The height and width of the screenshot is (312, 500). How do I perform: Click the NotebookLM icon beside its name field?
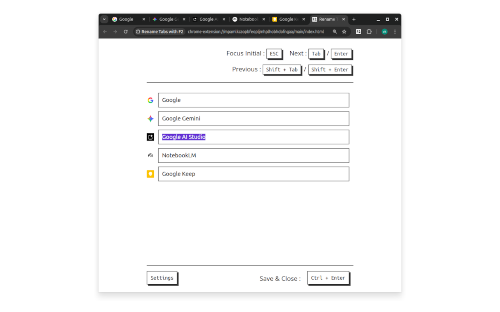click(x=150, y=155)
